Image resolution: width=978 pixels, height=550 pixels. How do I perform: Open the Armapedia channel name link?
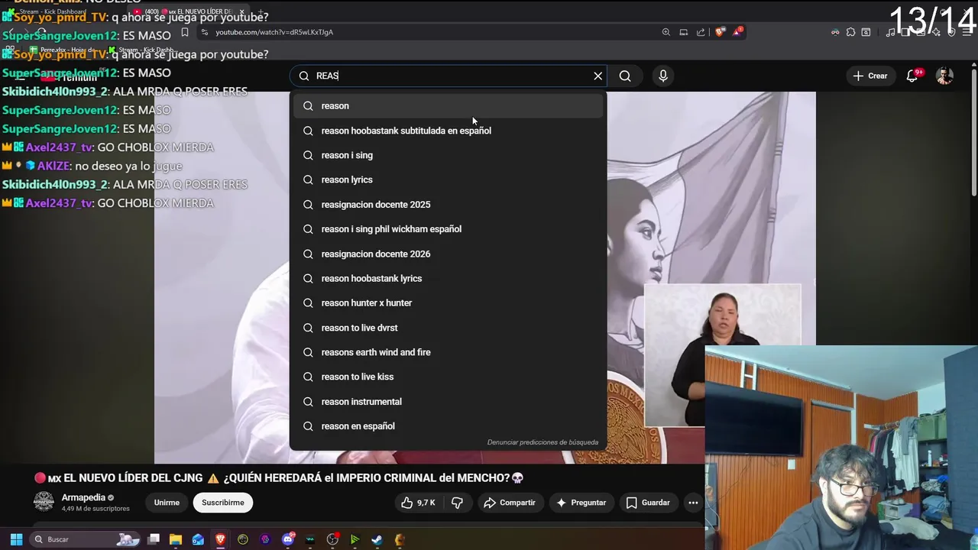pyautogui.click(x=83, y=497)
